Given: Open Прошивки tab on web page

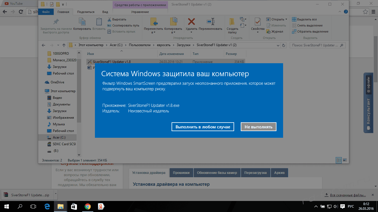Looking at the screenshot, I should tap(181, 173).
